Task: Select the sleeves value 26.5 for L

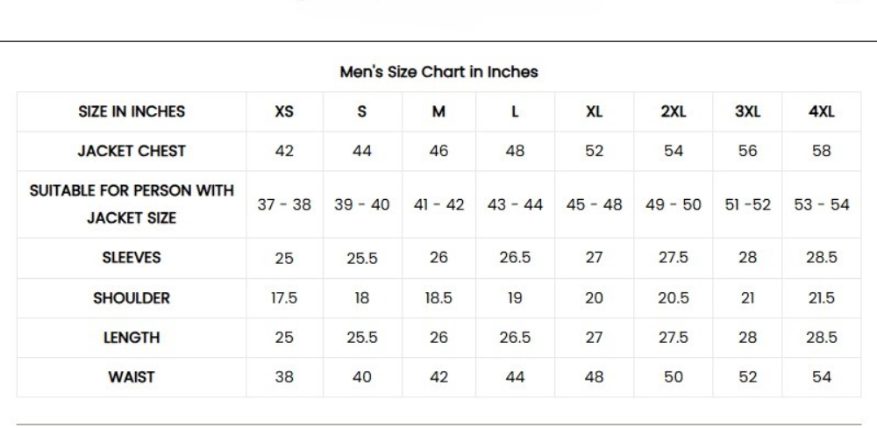Action: click(516, 259)
